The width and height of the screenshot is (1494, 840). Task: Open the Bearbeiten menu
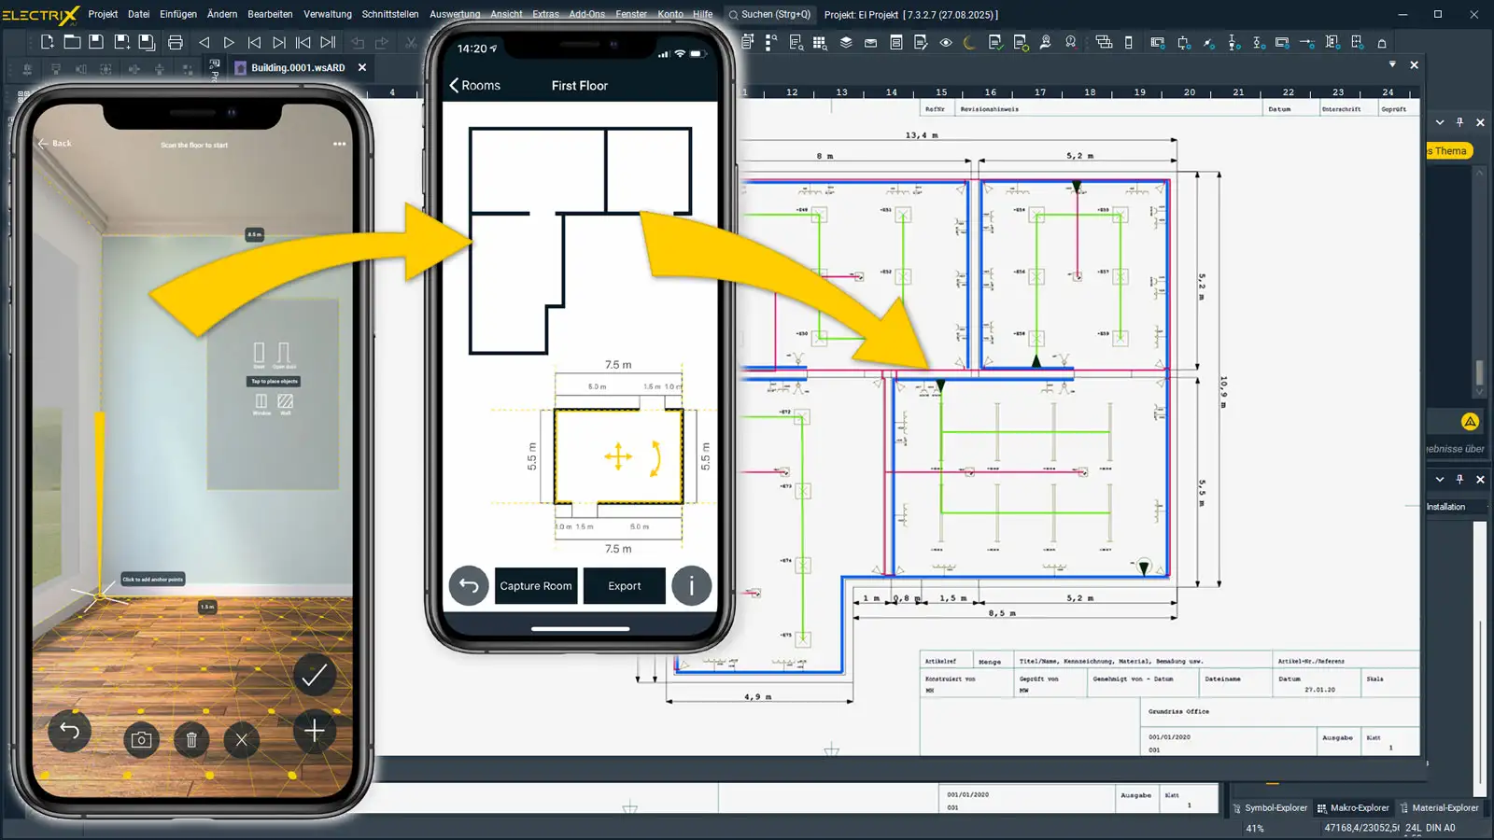pos(270,14)
